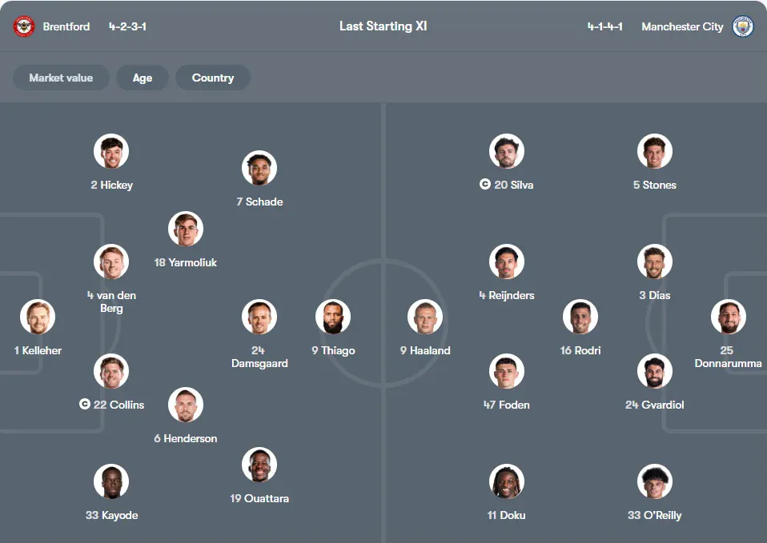The width and height of the screenshot is (767, 543).
Task: Switch to the Age tab
Action: click(x=142, y=78)
